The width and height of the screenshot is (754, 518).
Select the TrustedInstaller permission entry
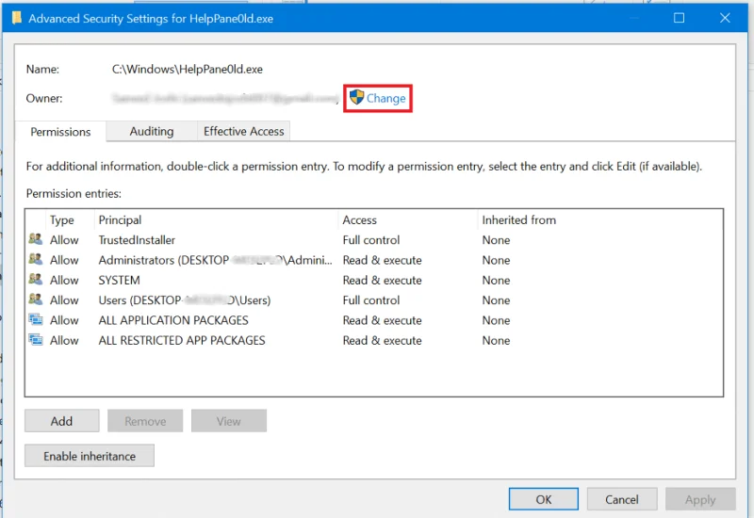click(x=373, y=240)
